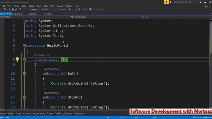Click 0 references above Drink() method
212x119 pixels.
coord(51,93)
